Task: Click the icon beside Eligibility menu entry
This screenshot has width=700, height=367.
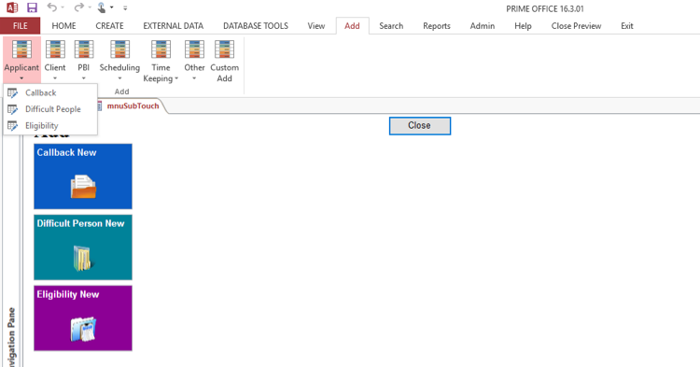Action: point(12,126)
